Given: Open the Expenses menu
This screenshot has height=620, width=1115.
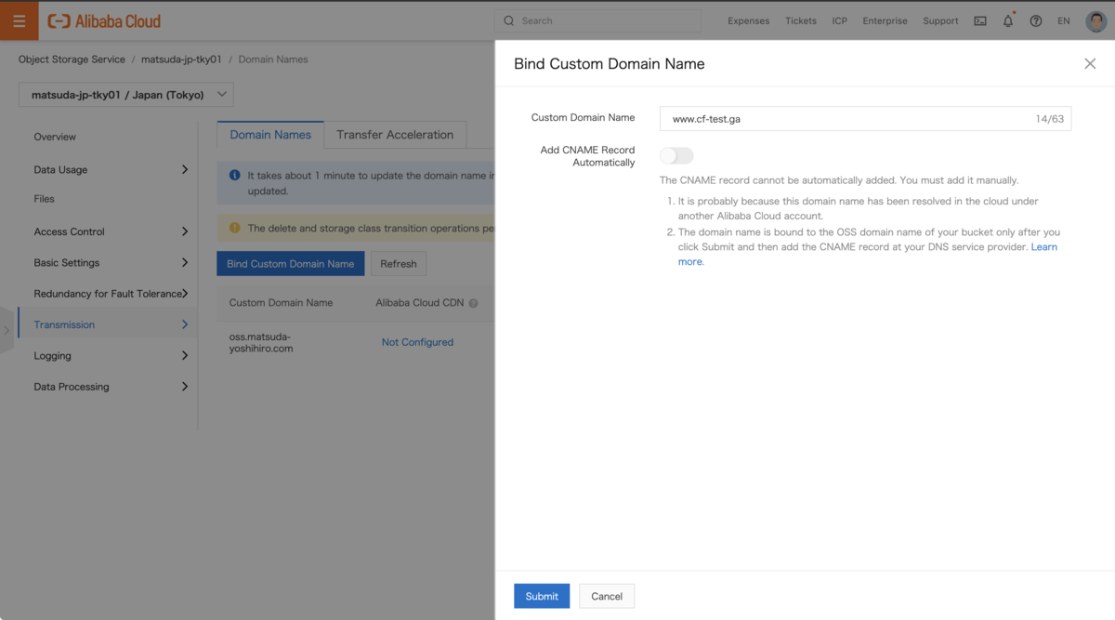Looking at the screenshot, I should 749,20.
